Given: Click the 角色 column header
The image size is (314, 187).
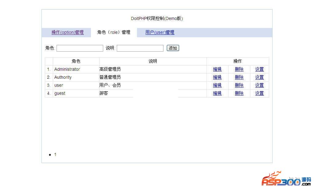Looking at the screenshot, I should (x=76, y=61).
